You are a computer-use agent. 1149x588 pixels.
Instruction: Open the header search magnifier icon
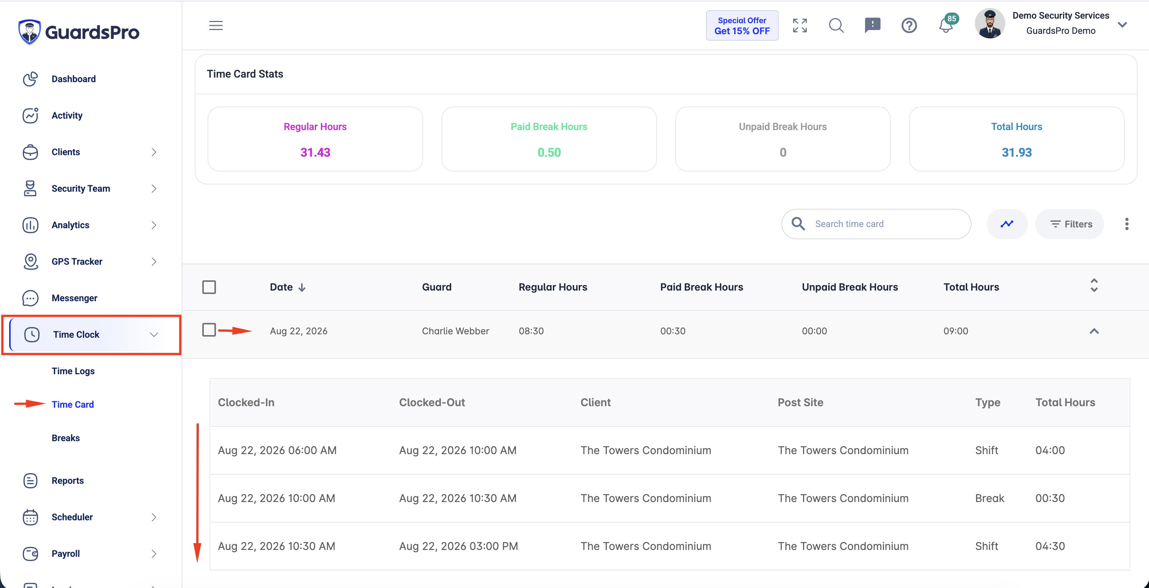(836, 25)
